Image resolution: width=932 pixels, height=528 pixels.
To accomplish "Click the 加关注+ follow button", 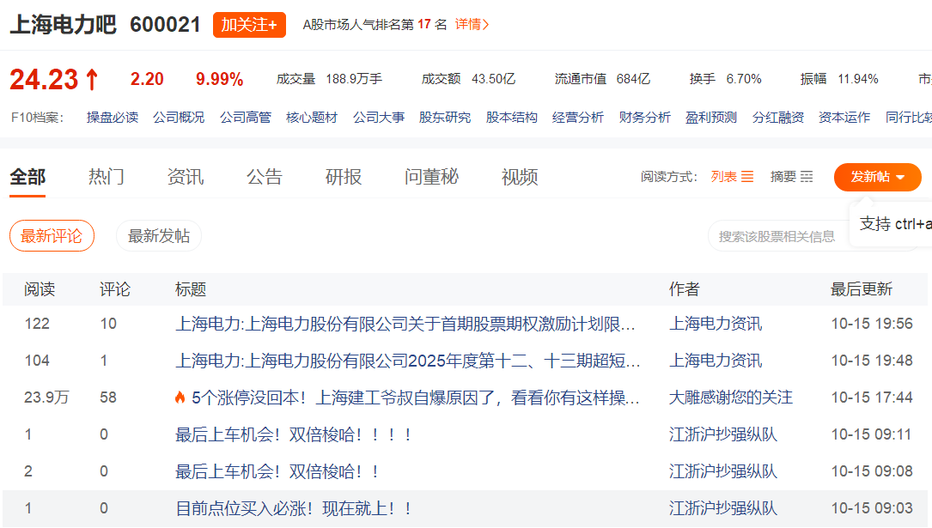I will coord(249,25).
